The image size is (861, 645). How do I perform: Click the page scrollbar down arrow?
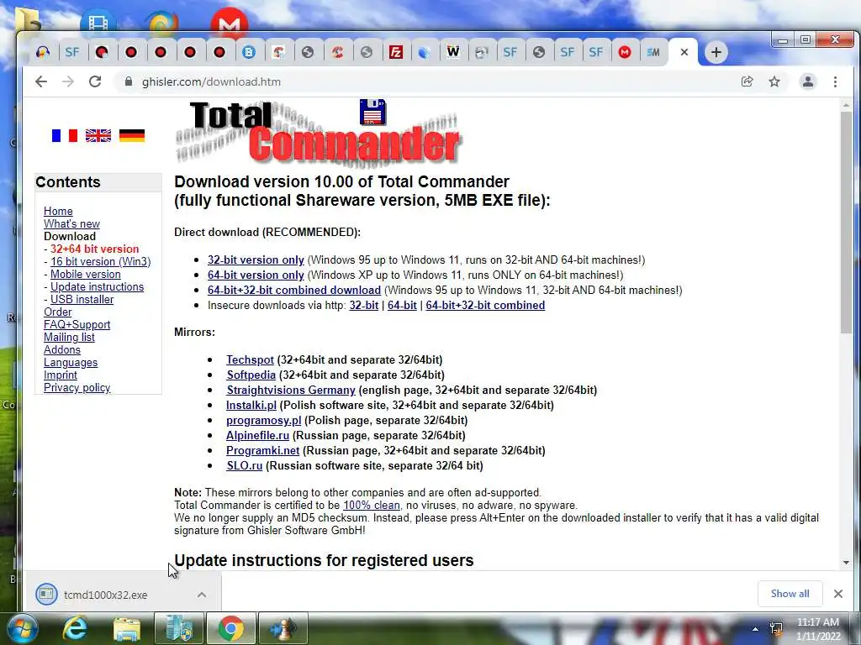click(846, 563)
